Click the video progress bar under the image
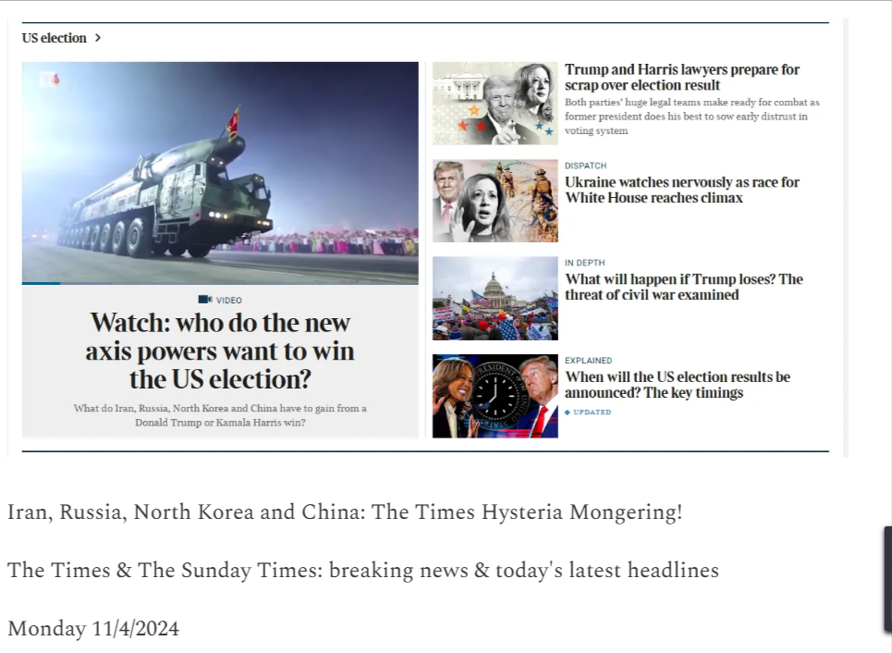 (220, 283)
